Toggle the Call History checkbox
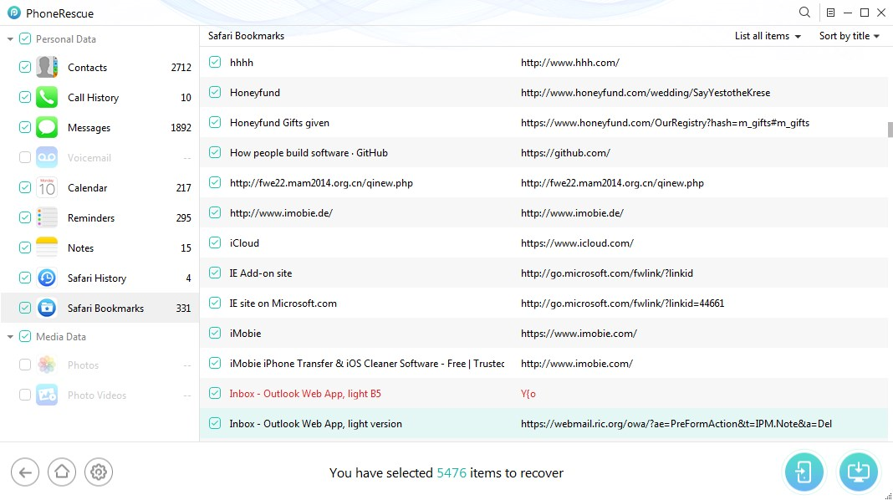The width and height of the screenshot is (893, 500). click(25, 97)
